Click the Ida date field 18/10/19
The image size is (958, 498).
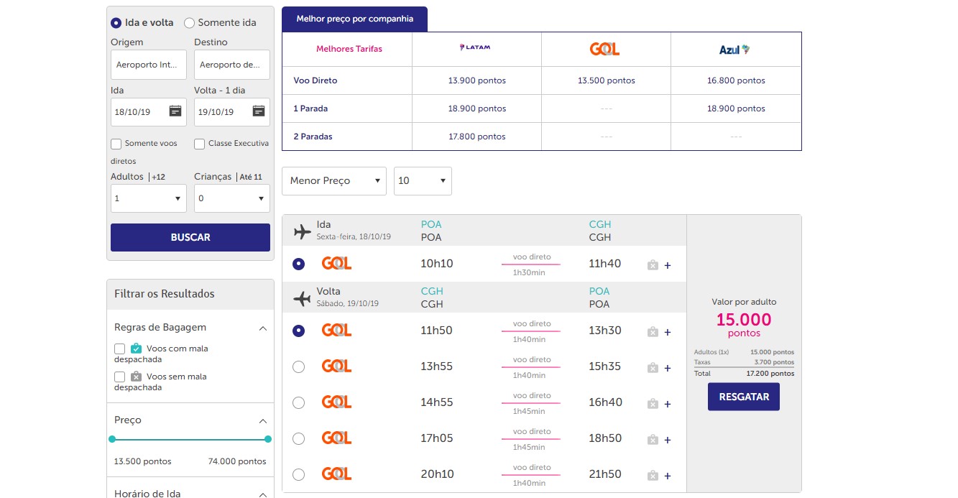pos(149,112)
